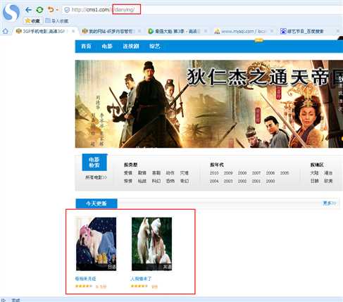This screenshot has width=343, height=302.
Task: Filter movies by year 2004
Action: (x=214, y=181)
